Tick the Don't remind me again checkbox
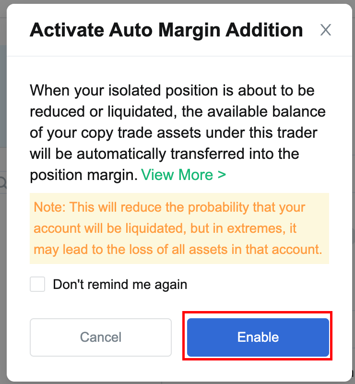Viewport: 355px width, 384px height. [x=37, y=284]
